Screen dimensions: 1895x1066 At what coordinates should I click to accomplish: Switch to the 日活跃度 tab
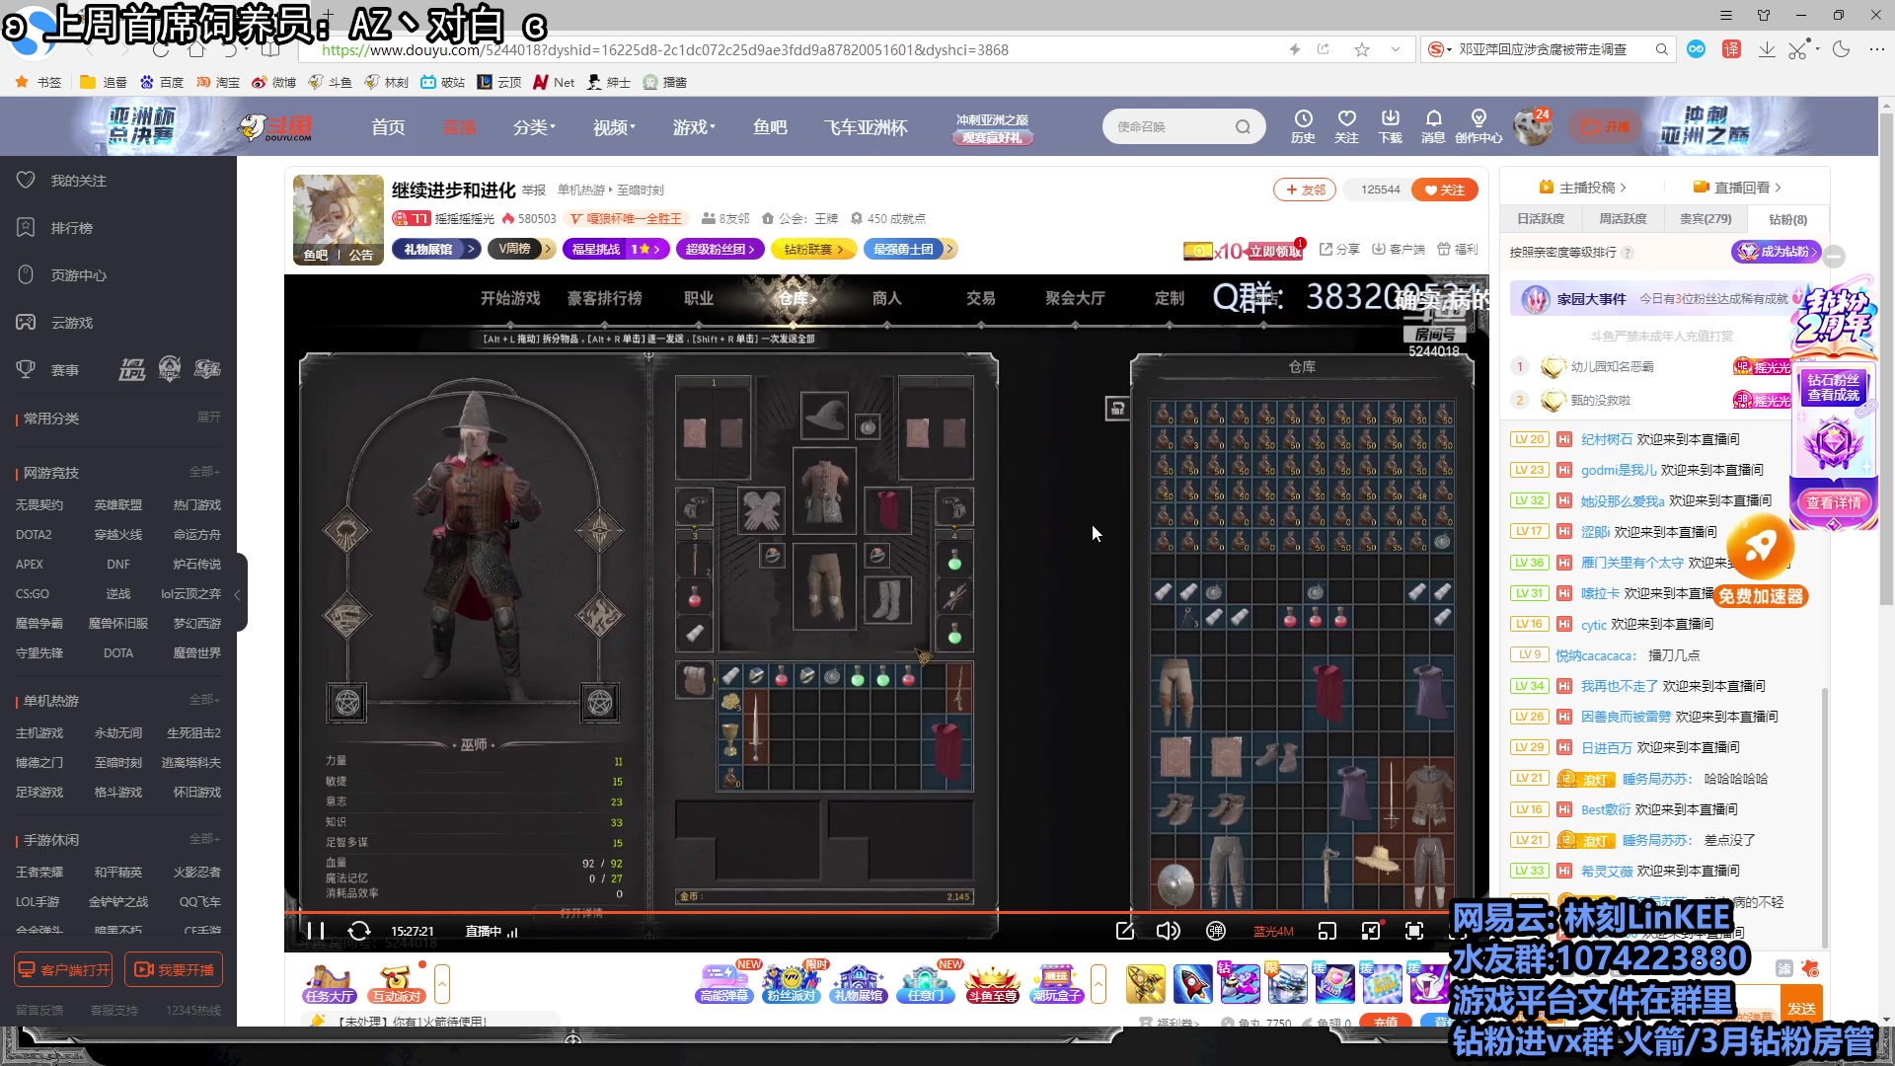pyautogui.click(x=1541, y=219)
